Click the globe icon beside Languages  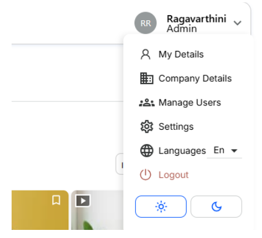(147, 151)
